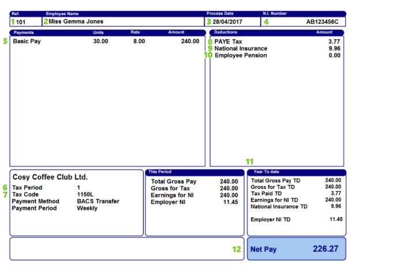412x277 pixels.
Task: Select the Year To date panel header
Action: 267,172
